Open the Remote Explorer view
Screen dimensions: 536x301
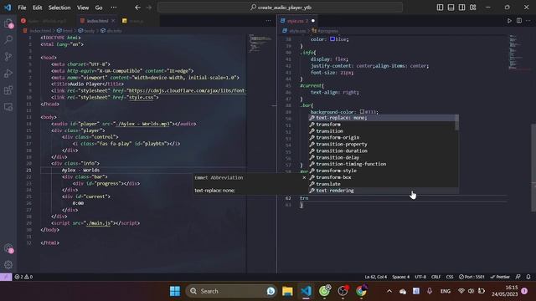click(x=8, y=107)
